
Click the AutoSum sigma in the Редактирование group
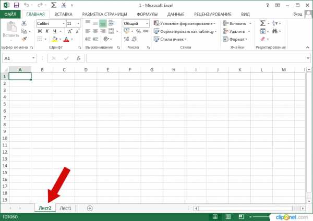263,23
